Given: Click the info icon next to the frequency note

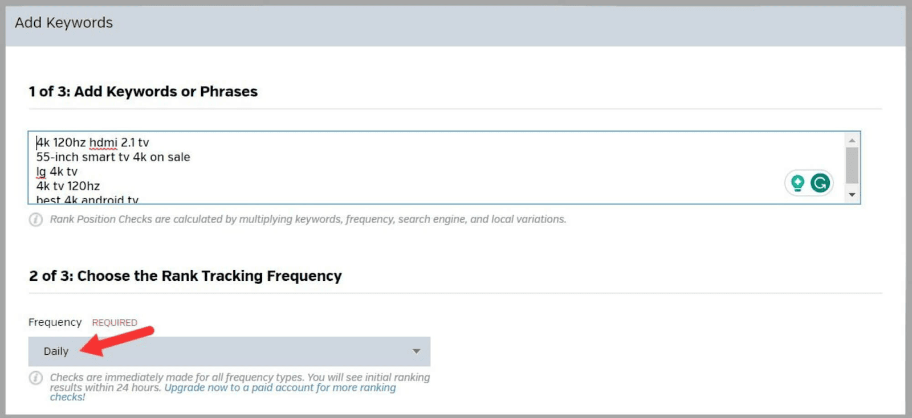Looking at the screenshot, I should (x=36, y=378).
